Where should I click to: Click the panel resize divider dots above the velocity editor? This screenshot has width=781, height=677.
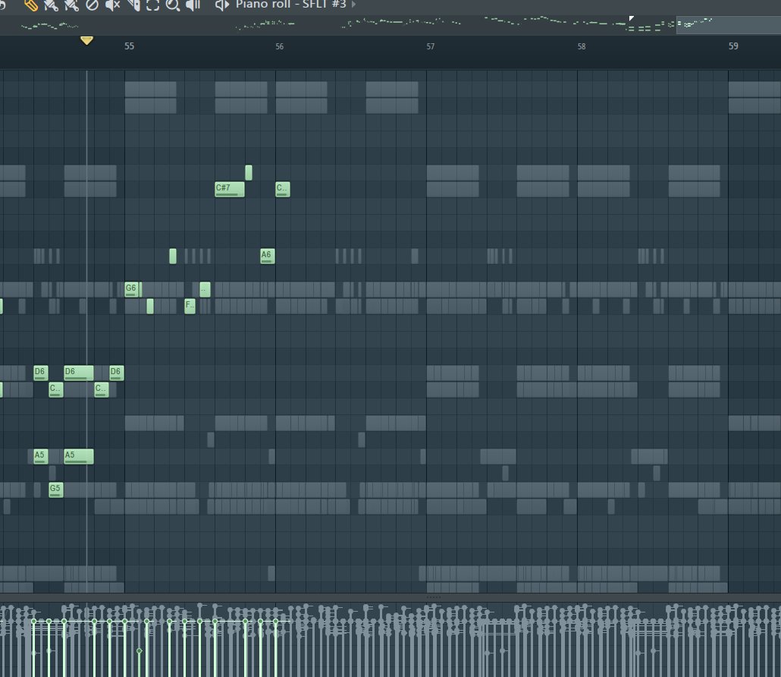tap(433, 597)
